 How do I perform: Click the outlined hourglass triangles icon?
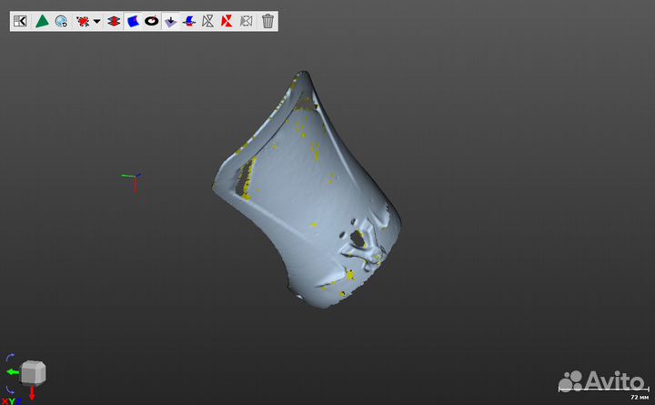tap(207, 21)
